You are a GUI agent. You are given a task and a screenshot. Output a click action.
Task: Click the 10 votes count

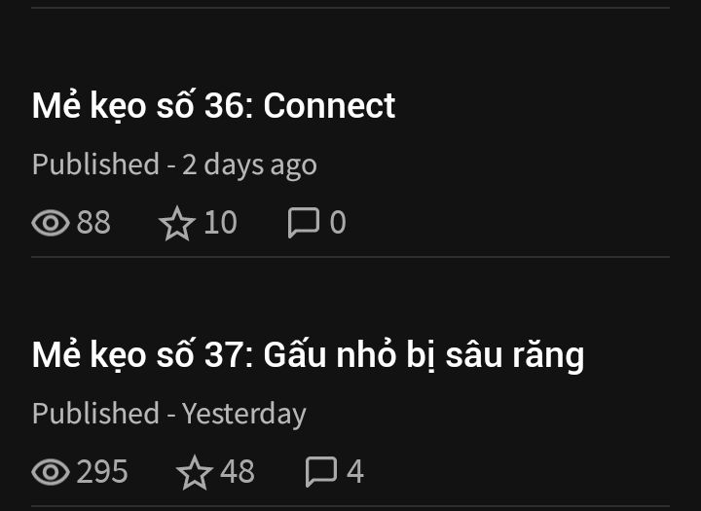pyautogui.click(x=220, y=223)
